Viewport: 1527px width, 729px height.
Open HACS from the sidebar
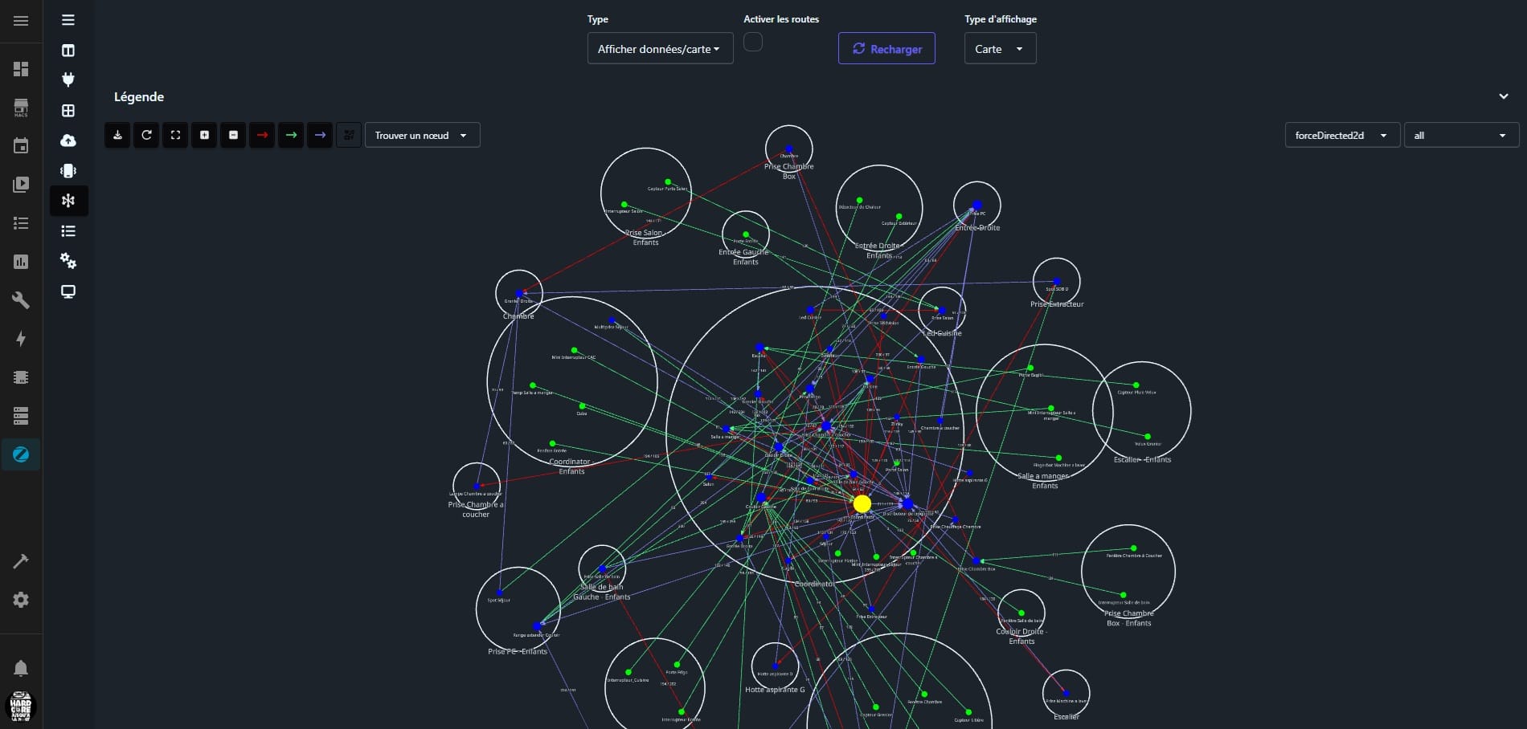pos(21,108)
